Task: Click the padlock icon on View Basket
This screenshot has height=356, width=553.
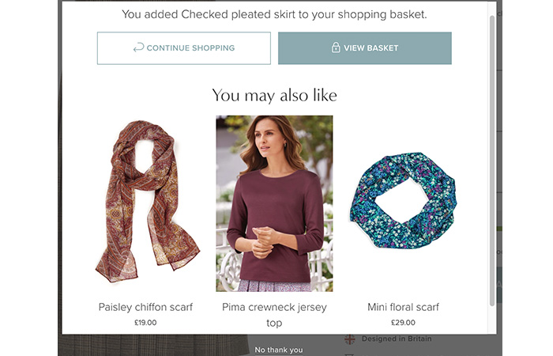Action: pos(336,48)
